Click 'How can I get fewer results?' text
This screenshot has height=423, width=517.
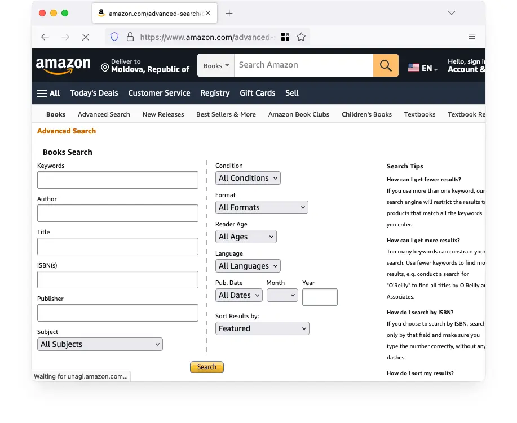point(423,180)
